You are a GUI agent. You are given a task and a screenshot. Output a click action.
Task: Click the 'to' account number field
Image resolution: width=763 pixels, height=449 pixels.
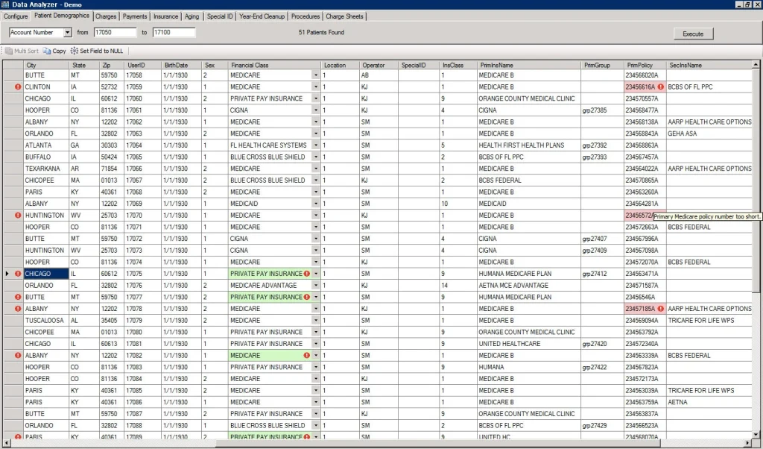pyautogui.click(x=174, y=32)
